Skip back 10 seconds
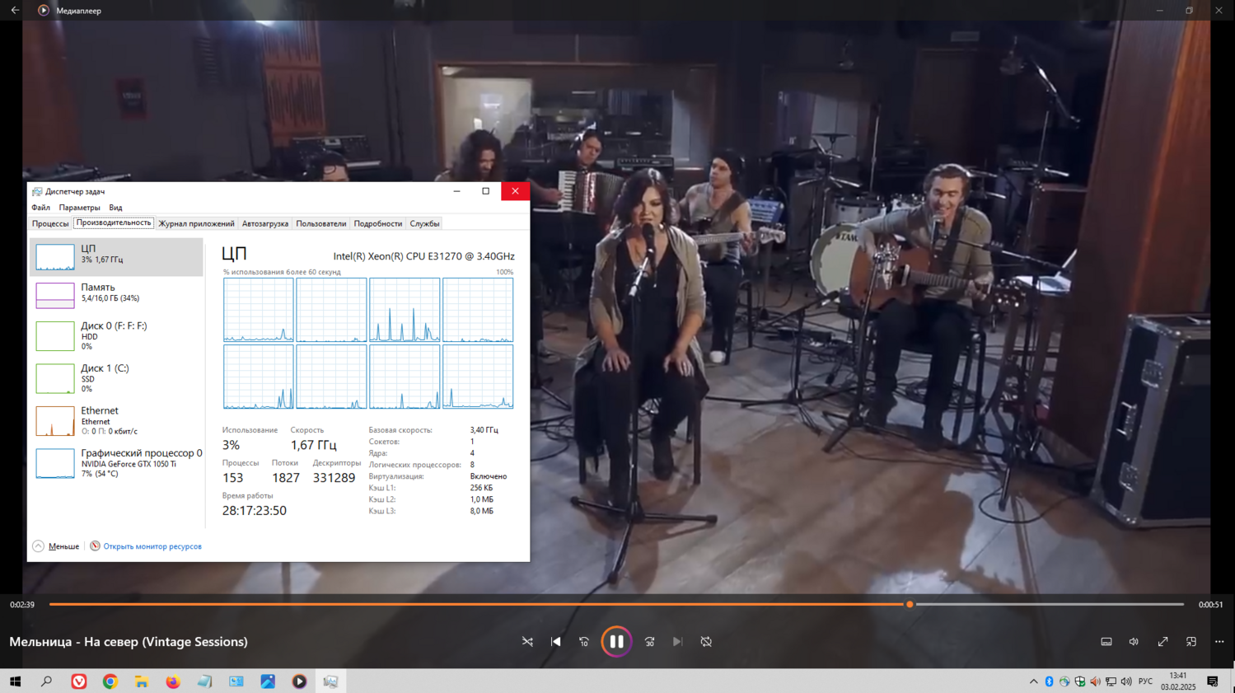This screenshot has width=1235, height=693. (x=584, y=642)
